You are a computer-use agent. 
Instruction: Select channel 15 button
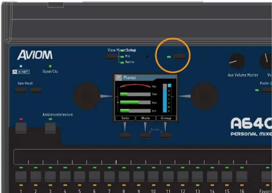tap(227, 177)
